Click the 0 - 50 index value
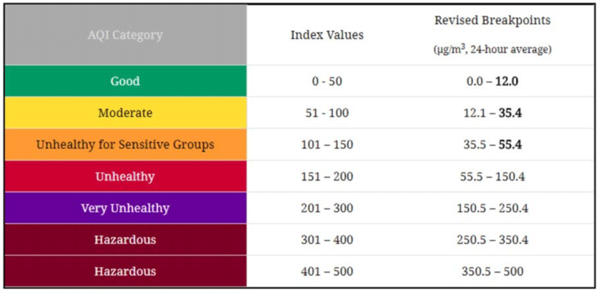The width and height of the screenshot is (602, 294). click(x=327, y=81)
